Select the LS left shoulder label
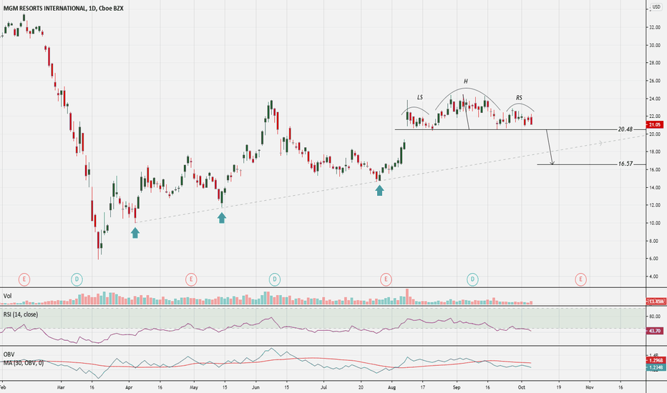667x393 pixels. coord(420,97)
